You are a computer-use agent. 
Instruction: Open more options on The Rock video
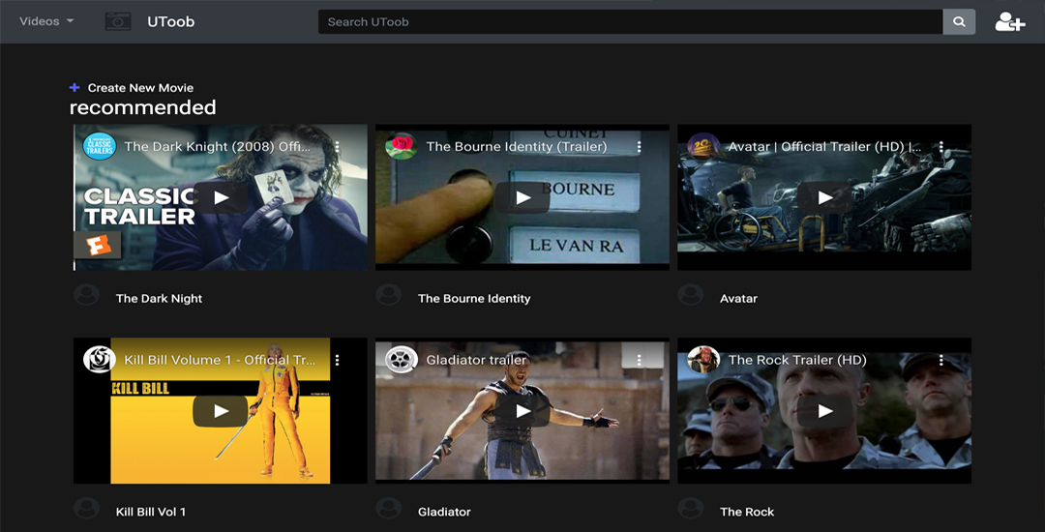[x=941, y=360]
